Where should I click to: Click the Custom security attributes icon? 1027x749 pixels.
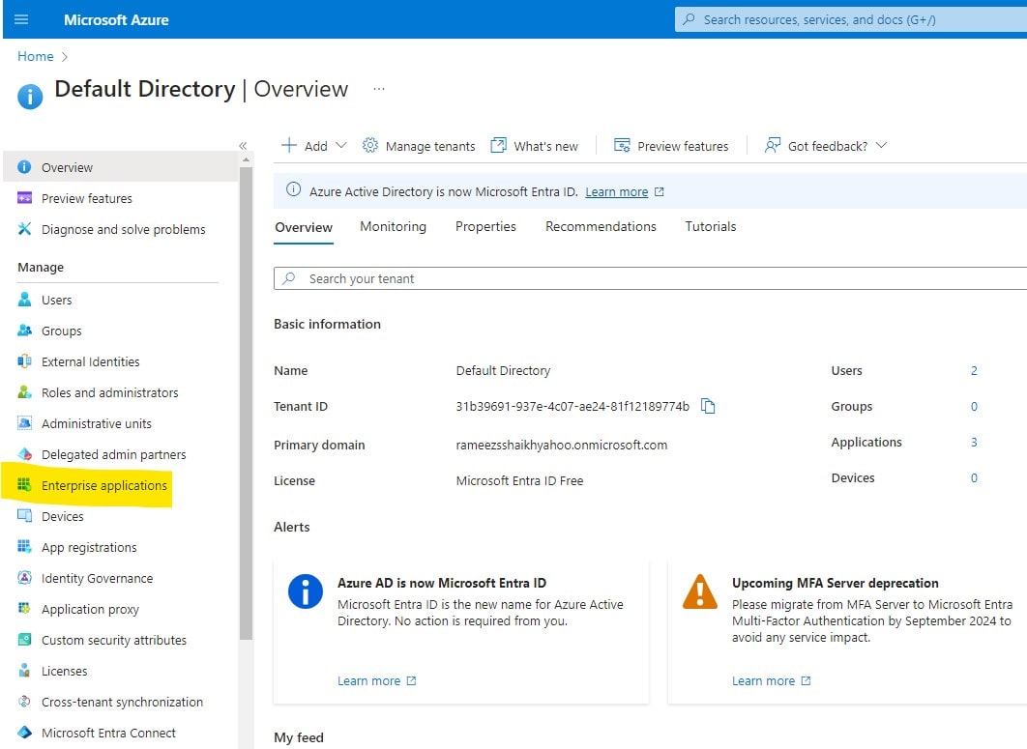coord(24,639)
